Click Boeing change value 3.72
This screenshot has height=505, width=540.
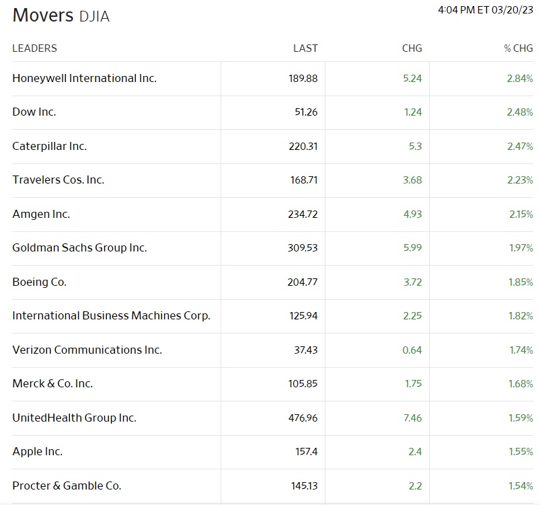(x=413, y=282)
